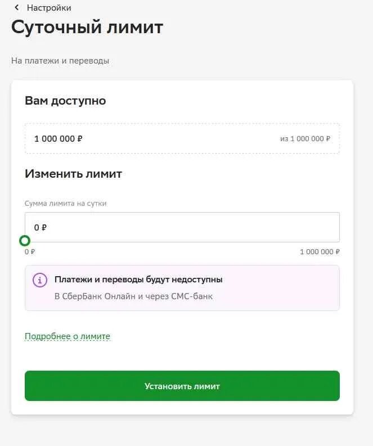Click the Суточный лимит page title
The height and width of the screenshot is (446, 373).
[x=87, y=28]
